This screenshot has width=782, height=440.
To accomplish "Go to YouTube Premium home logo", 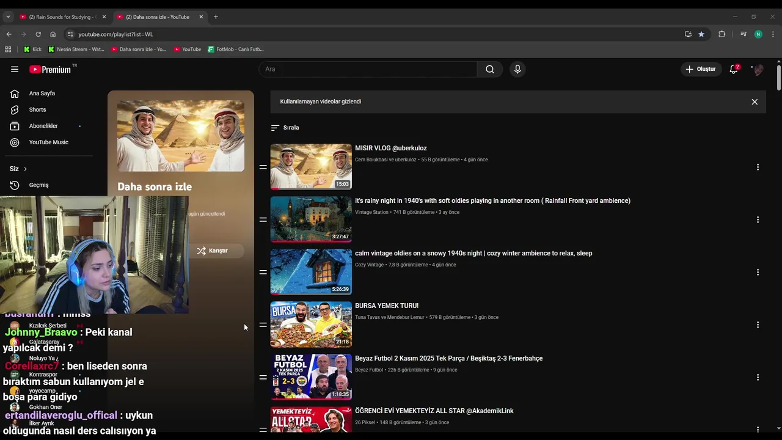I will click(51, 69).
